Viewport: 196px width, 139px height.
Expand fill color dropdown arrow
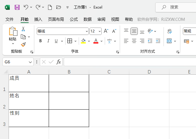coord(89,41)
